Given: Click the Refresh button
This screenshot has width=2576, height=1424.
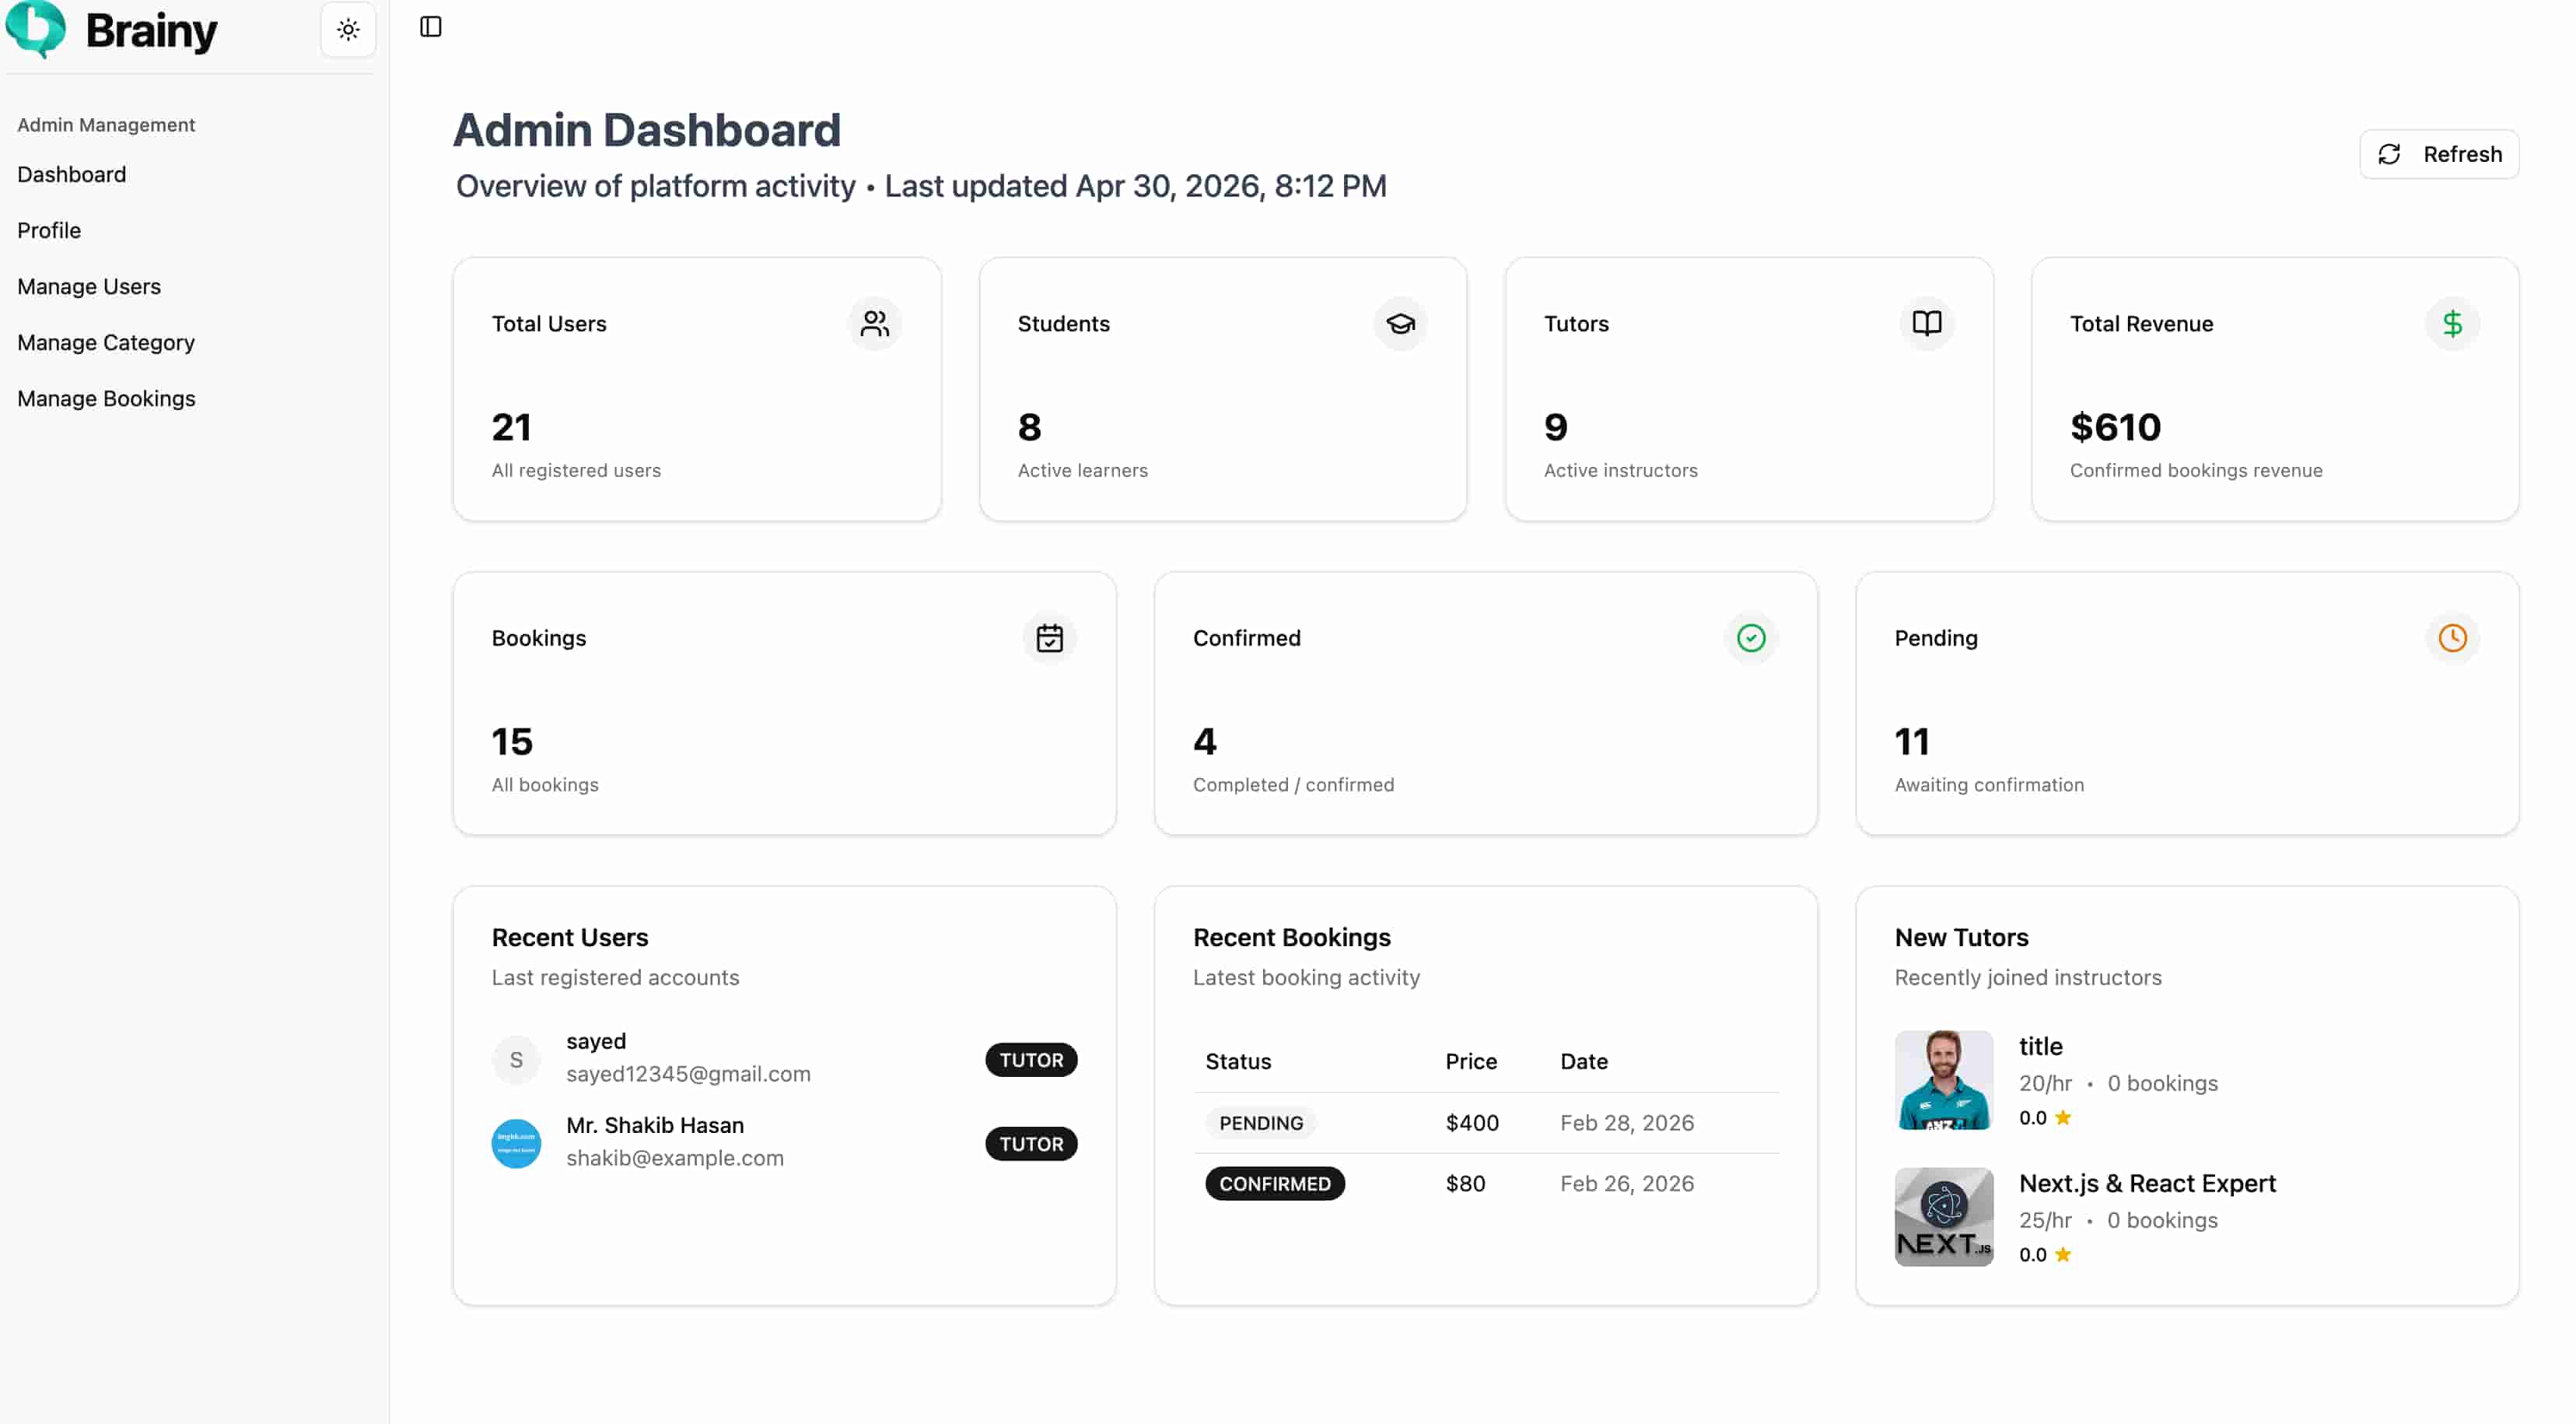Looking at the screenshot, I should pos(2439,154).
